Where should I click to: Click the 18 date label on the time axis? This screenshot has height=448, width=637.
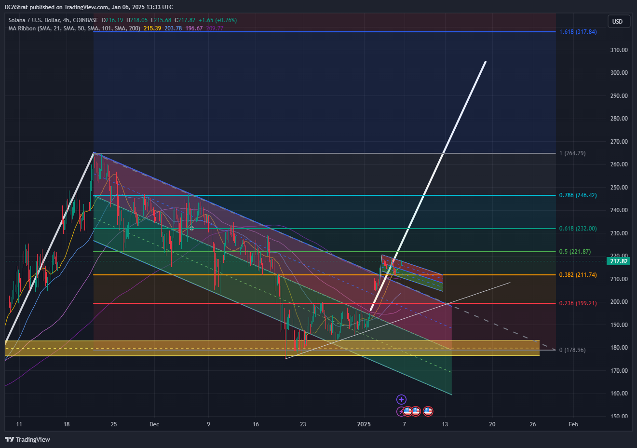click(67, 424)
